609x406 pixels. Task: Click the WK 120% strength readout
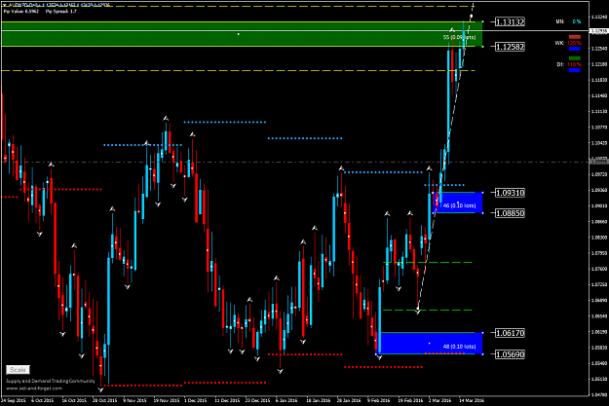(x=568, y=43)
